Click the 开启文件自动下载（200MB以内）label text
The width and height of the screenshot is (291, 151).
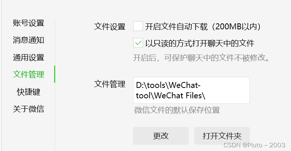tap(203, 27)
